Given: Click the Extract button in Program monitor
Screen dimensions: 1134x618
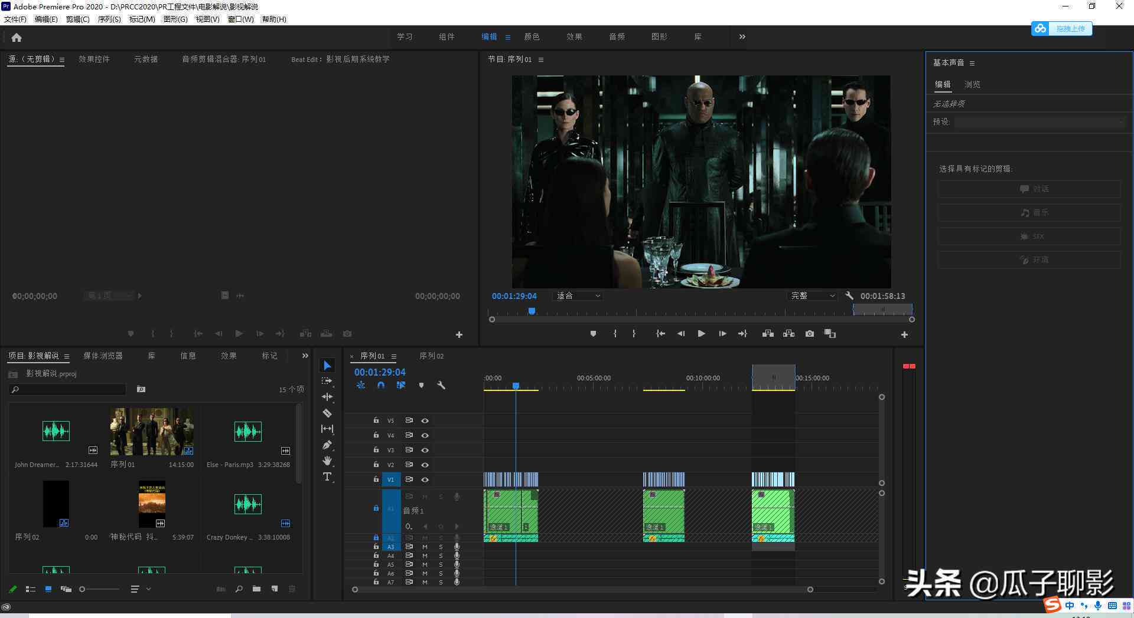Looking at the screenshot, I should (x=788, y=334).
